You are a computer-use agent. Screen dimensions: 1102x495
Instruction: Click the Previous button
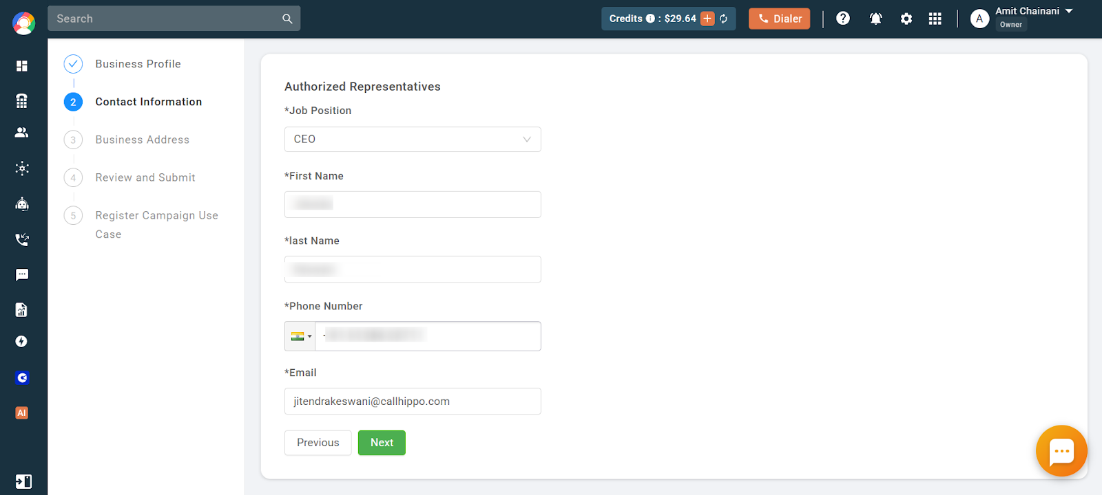point(318,443)
